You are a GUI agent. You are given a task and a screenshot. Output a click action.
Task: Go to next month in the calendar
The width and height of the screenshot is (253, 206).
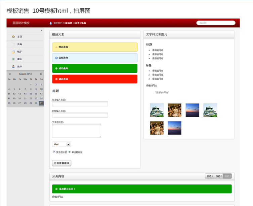[41, 74]
